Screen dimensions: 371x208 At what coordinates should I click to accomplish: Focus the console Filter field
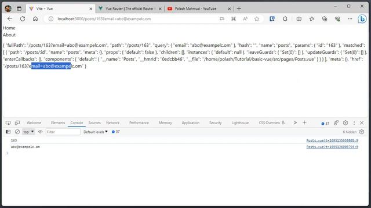(63, 132)
